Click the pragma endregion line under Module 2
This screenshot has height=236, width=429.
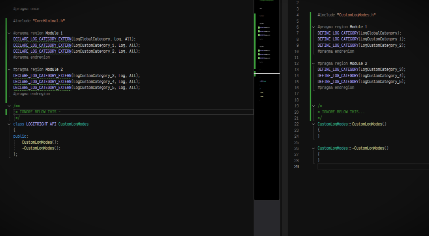[31, 93]
